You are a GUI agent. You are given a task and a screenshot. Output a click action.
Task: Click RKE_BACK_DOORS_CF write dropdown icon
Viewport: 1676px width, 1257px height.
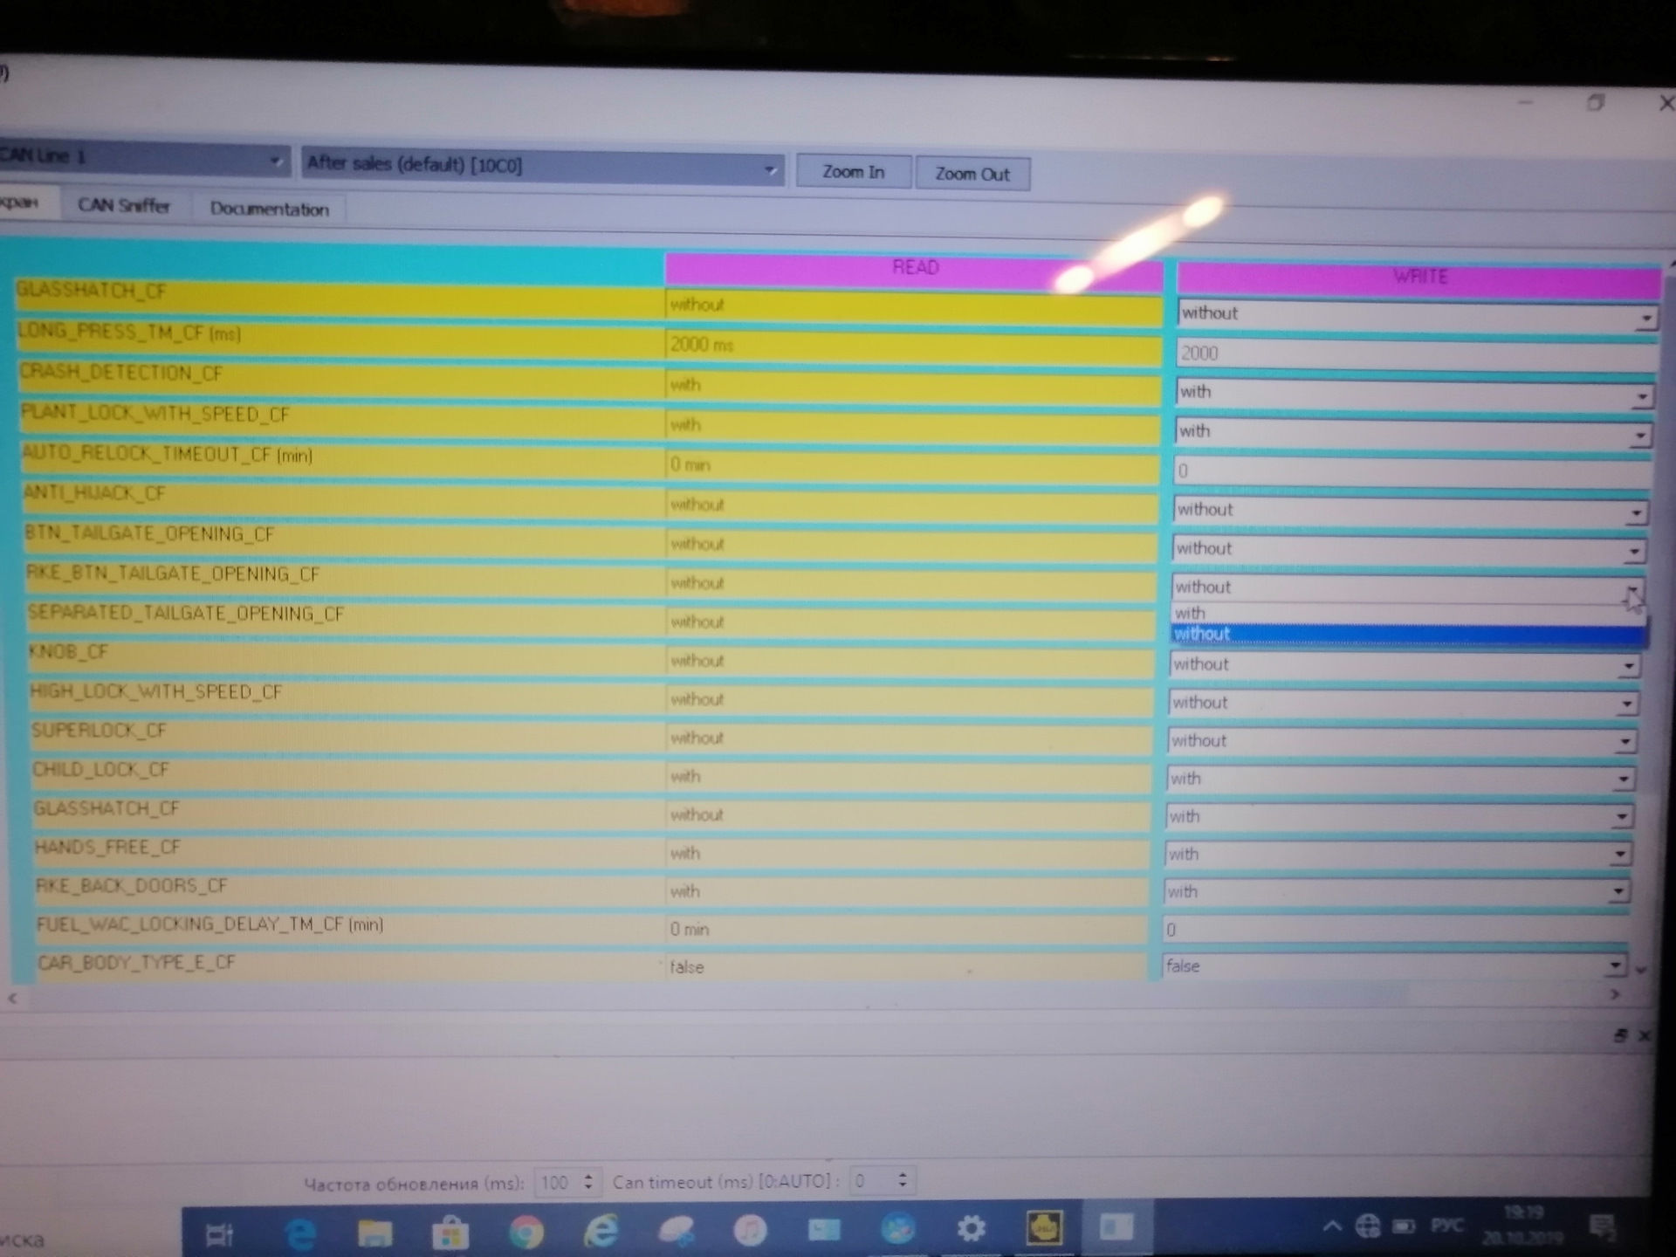point(1621,890)
